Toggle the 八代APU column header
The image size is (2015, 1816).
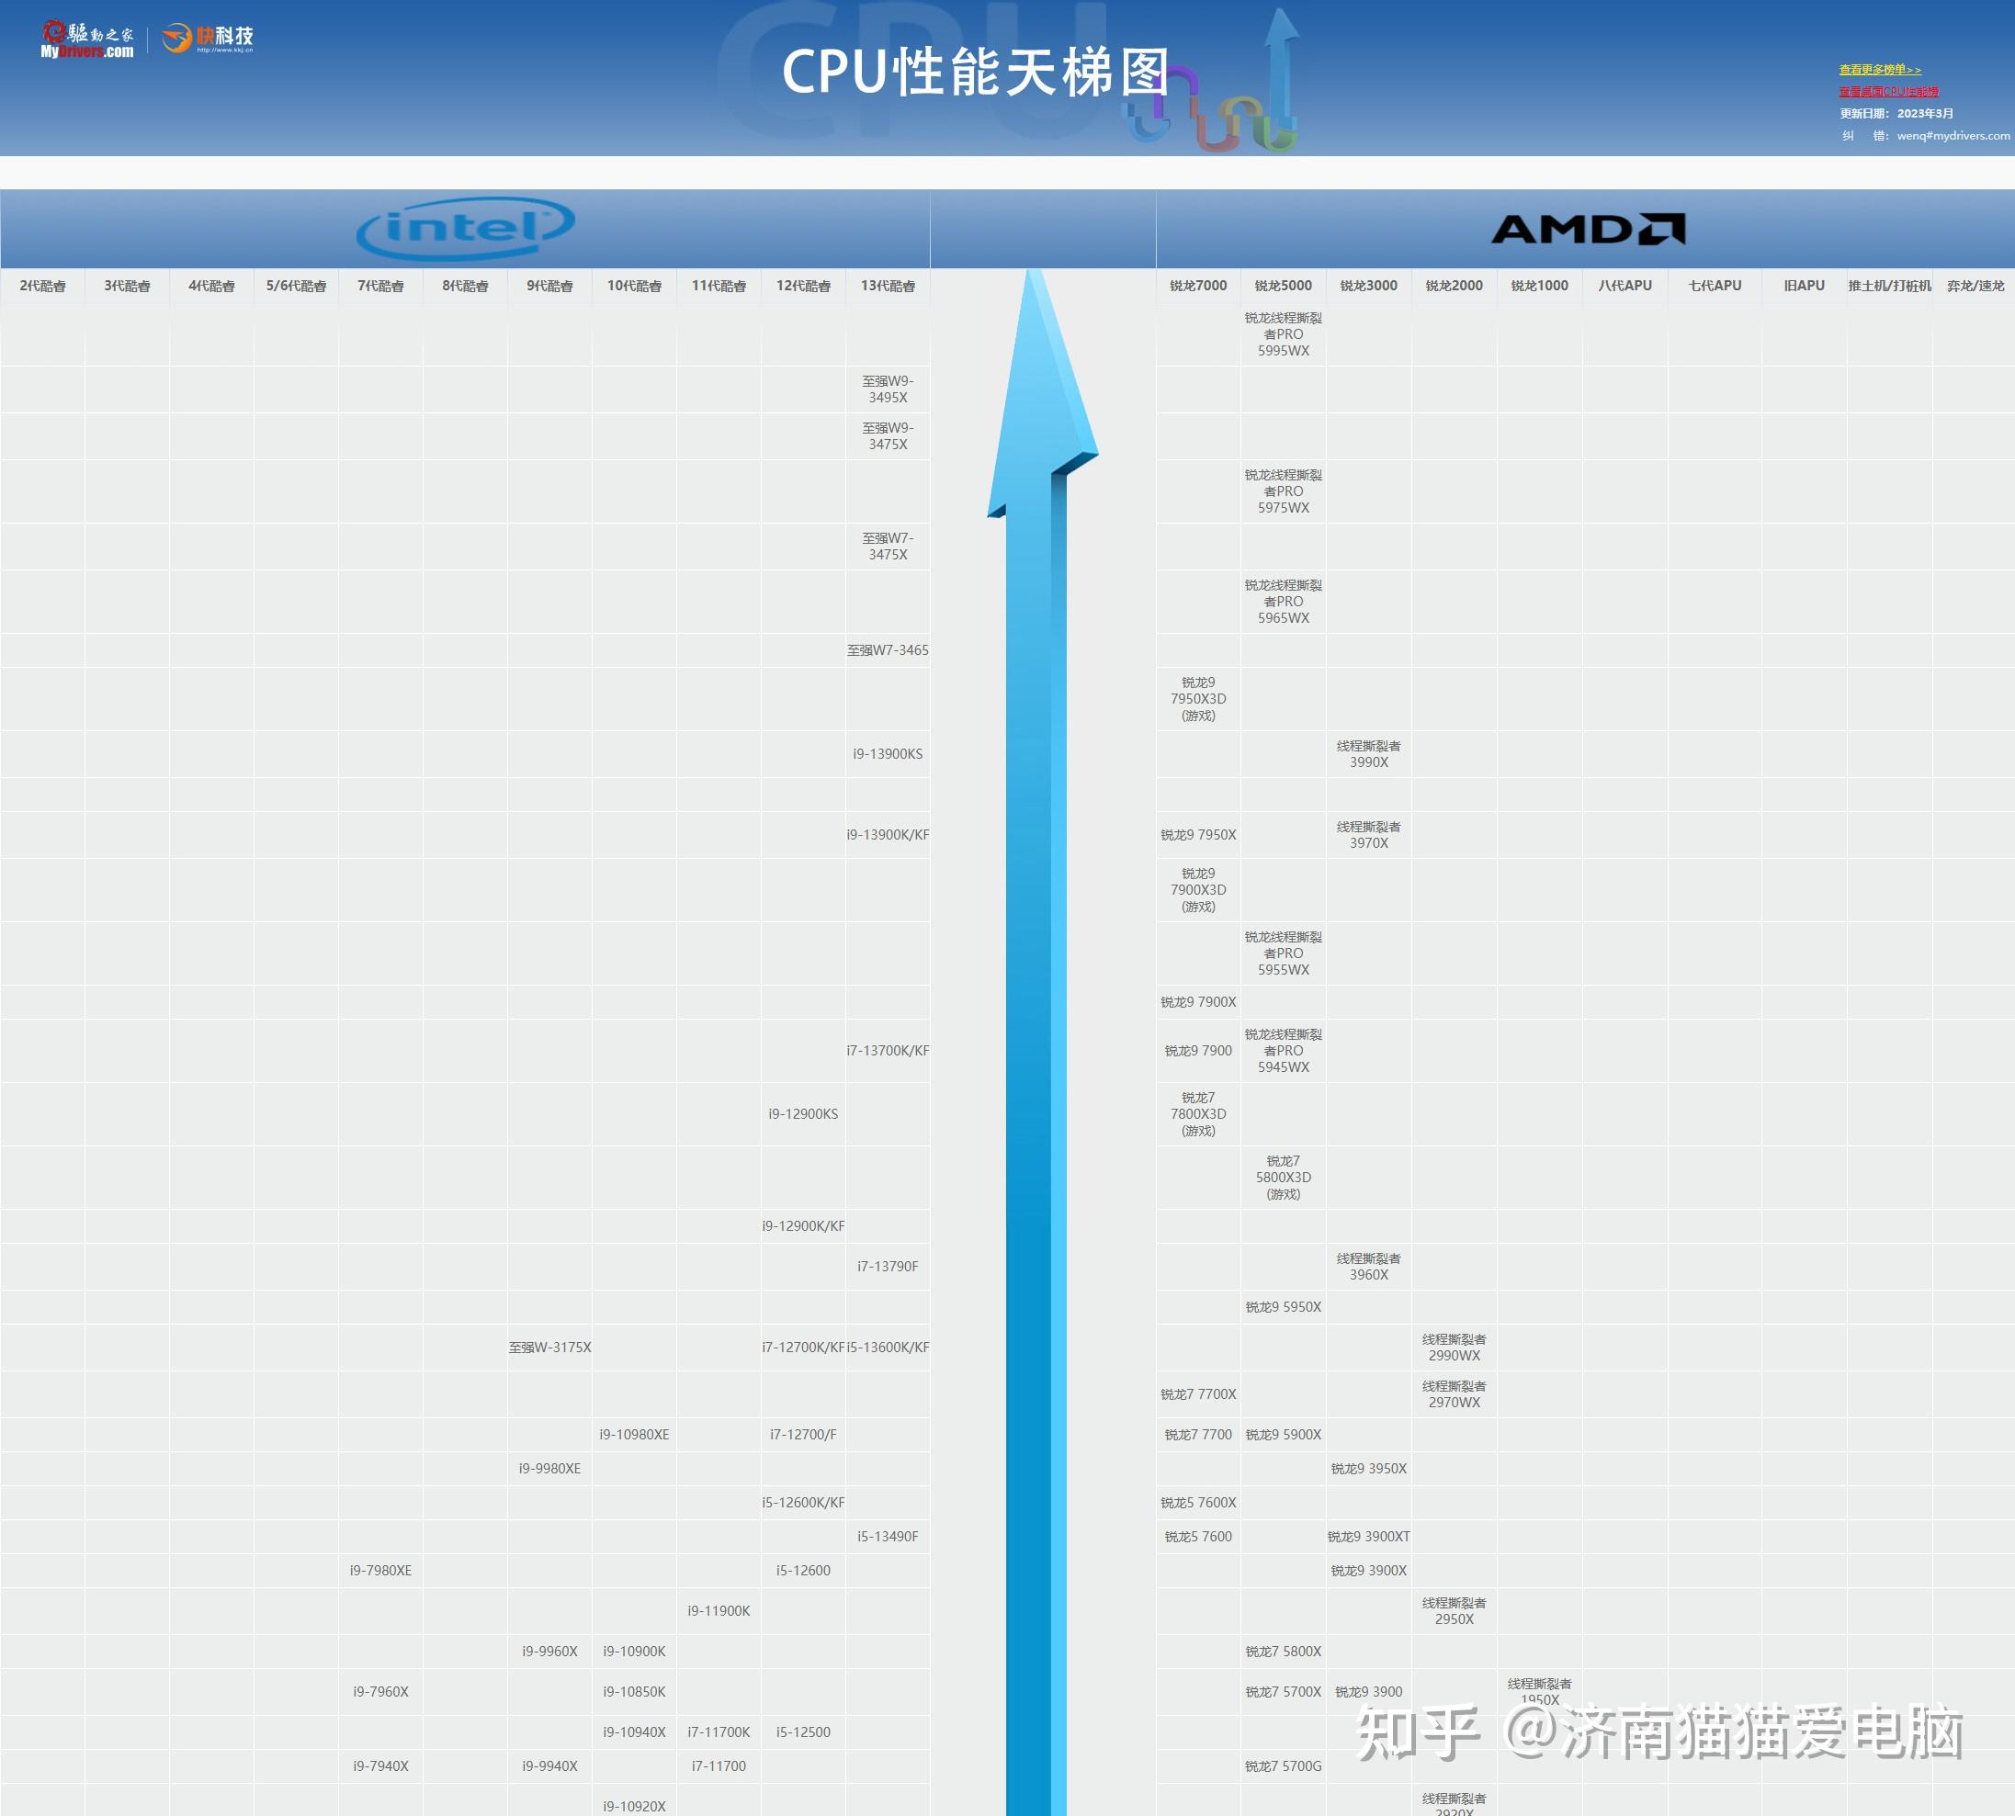tap(1624, 286)
